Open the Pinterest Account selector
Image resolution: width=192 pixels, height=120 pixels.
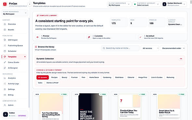[x=146, y=4]
